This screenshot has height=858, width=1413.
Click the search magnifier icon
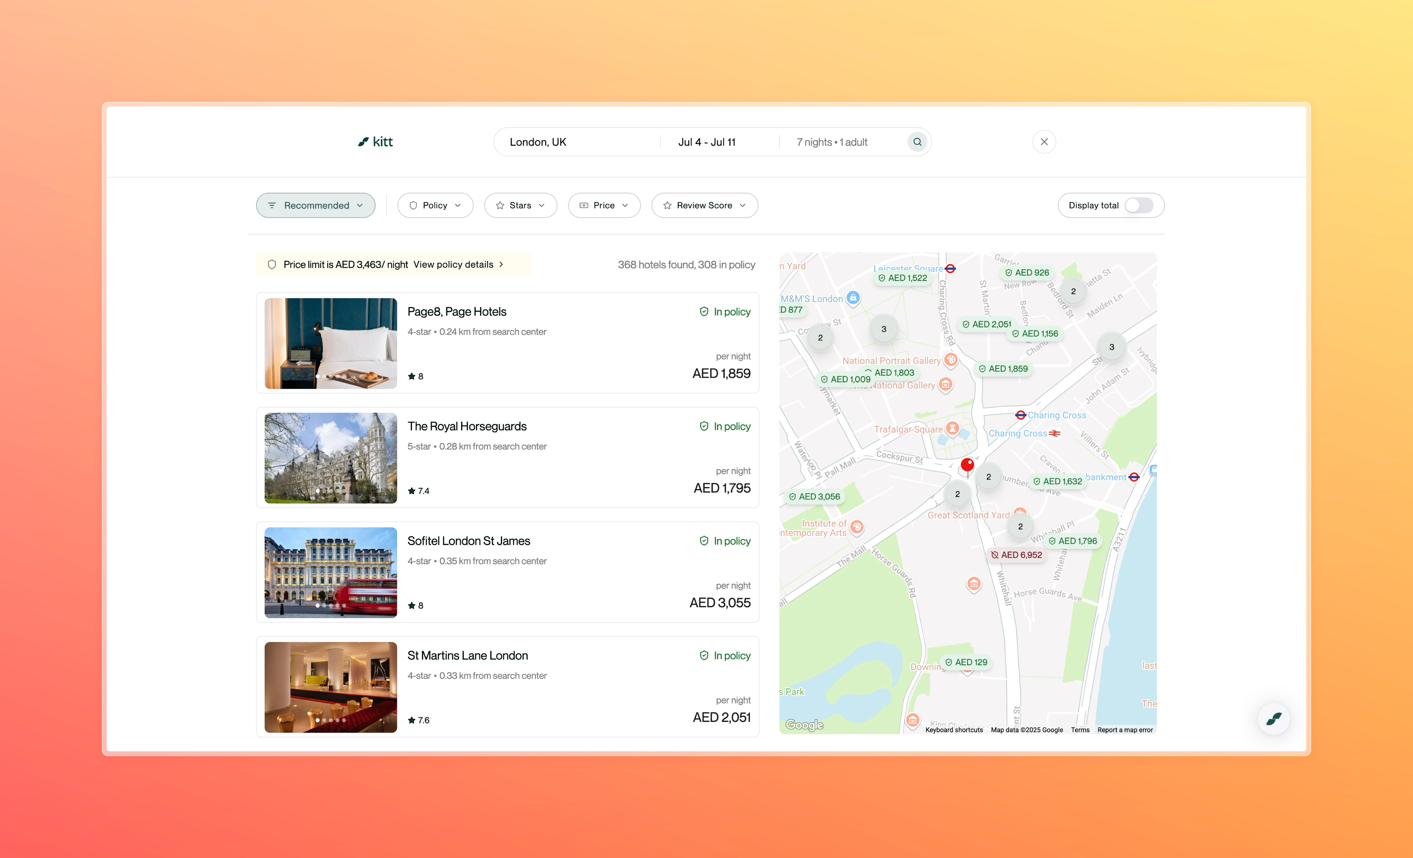(917, 142)
